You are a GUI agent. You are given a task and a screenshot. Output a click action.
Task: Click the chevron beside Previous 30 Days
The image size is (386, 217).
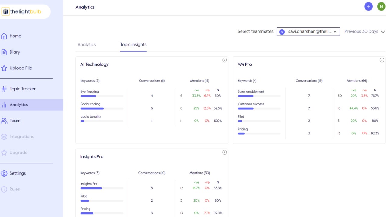coord(383,32)
